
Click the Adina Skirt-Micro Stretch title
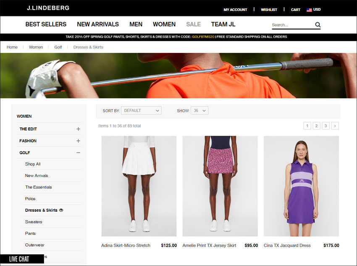(x=126, y=245)
